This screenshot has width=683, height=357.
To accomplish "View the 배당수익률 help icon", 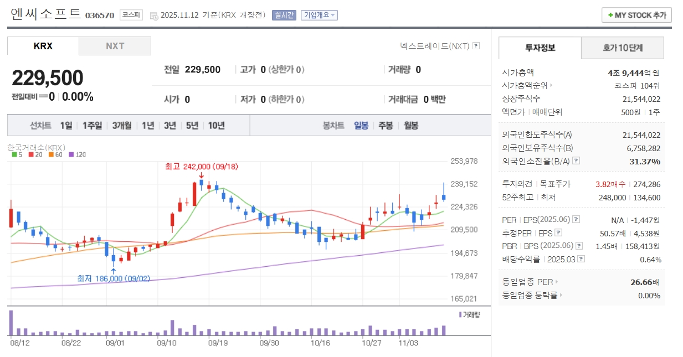I will [581, 259].
